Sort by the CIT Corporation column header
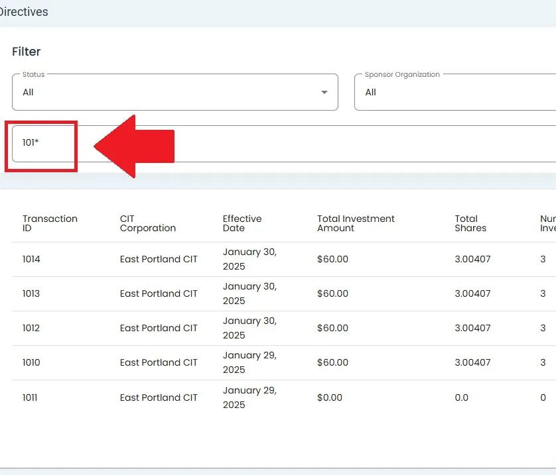 (x=147, y=223)
